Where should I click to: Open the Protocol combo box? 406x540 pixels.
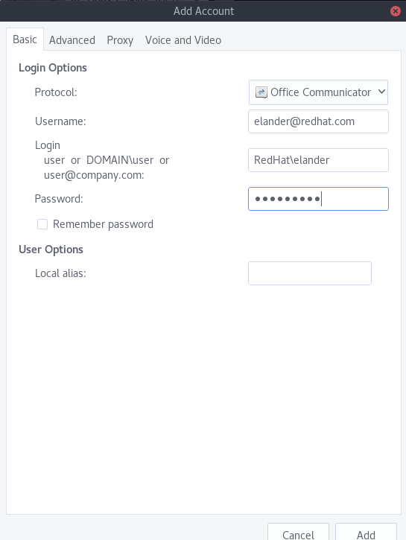[x=318, y=92]
